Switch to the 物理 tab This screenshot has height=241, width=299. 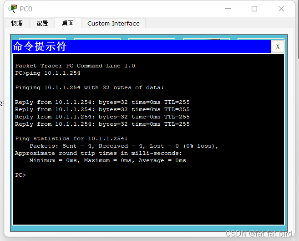17,23
